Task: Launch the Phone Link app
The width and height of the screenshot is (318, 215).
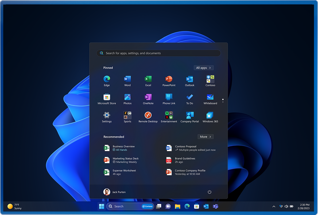Action: tap(169, 97)
